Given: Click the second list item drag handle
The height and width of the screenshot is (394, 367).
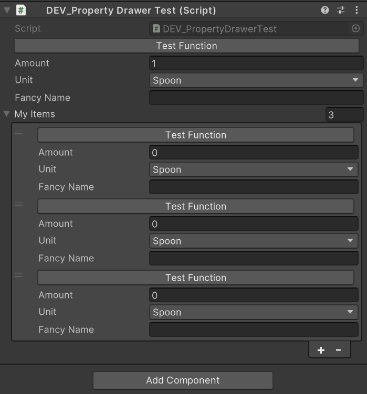Looking at the screenshot, I should [19, 204].
